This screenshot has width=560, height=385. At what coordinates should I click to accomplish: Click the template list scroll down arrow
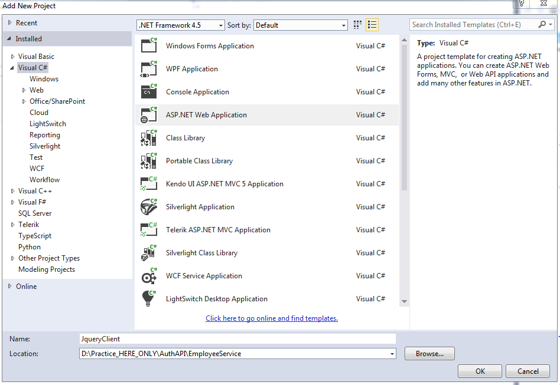pyautogui.click(x=404, y=302)
